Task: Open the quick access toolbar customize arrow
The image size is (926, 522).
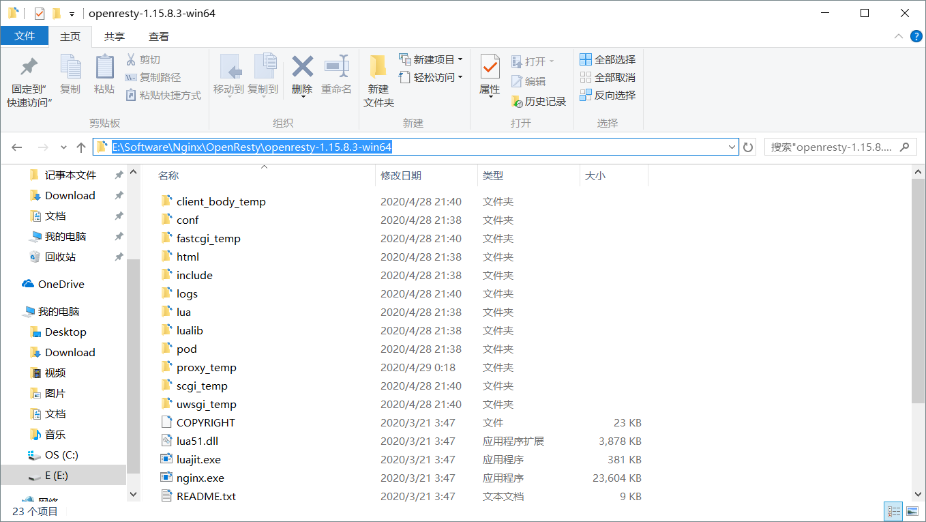Action: point(72,14)
